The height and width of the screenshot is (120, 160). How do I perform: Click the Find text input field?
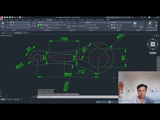click(19, 25)
